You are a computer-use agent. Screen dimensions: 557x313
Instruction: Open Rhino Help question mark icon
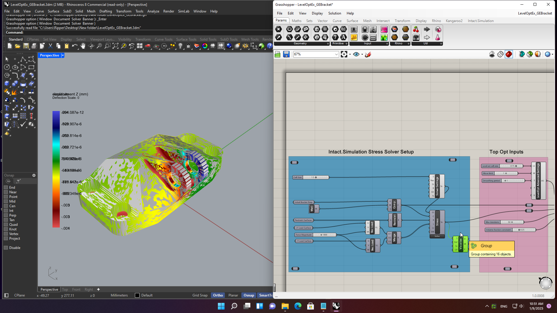270,46
